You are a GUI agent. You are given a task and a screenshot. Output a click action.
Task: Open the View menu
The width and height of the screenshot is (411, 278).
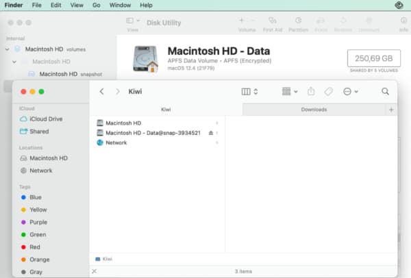click(x=77, y=5)
